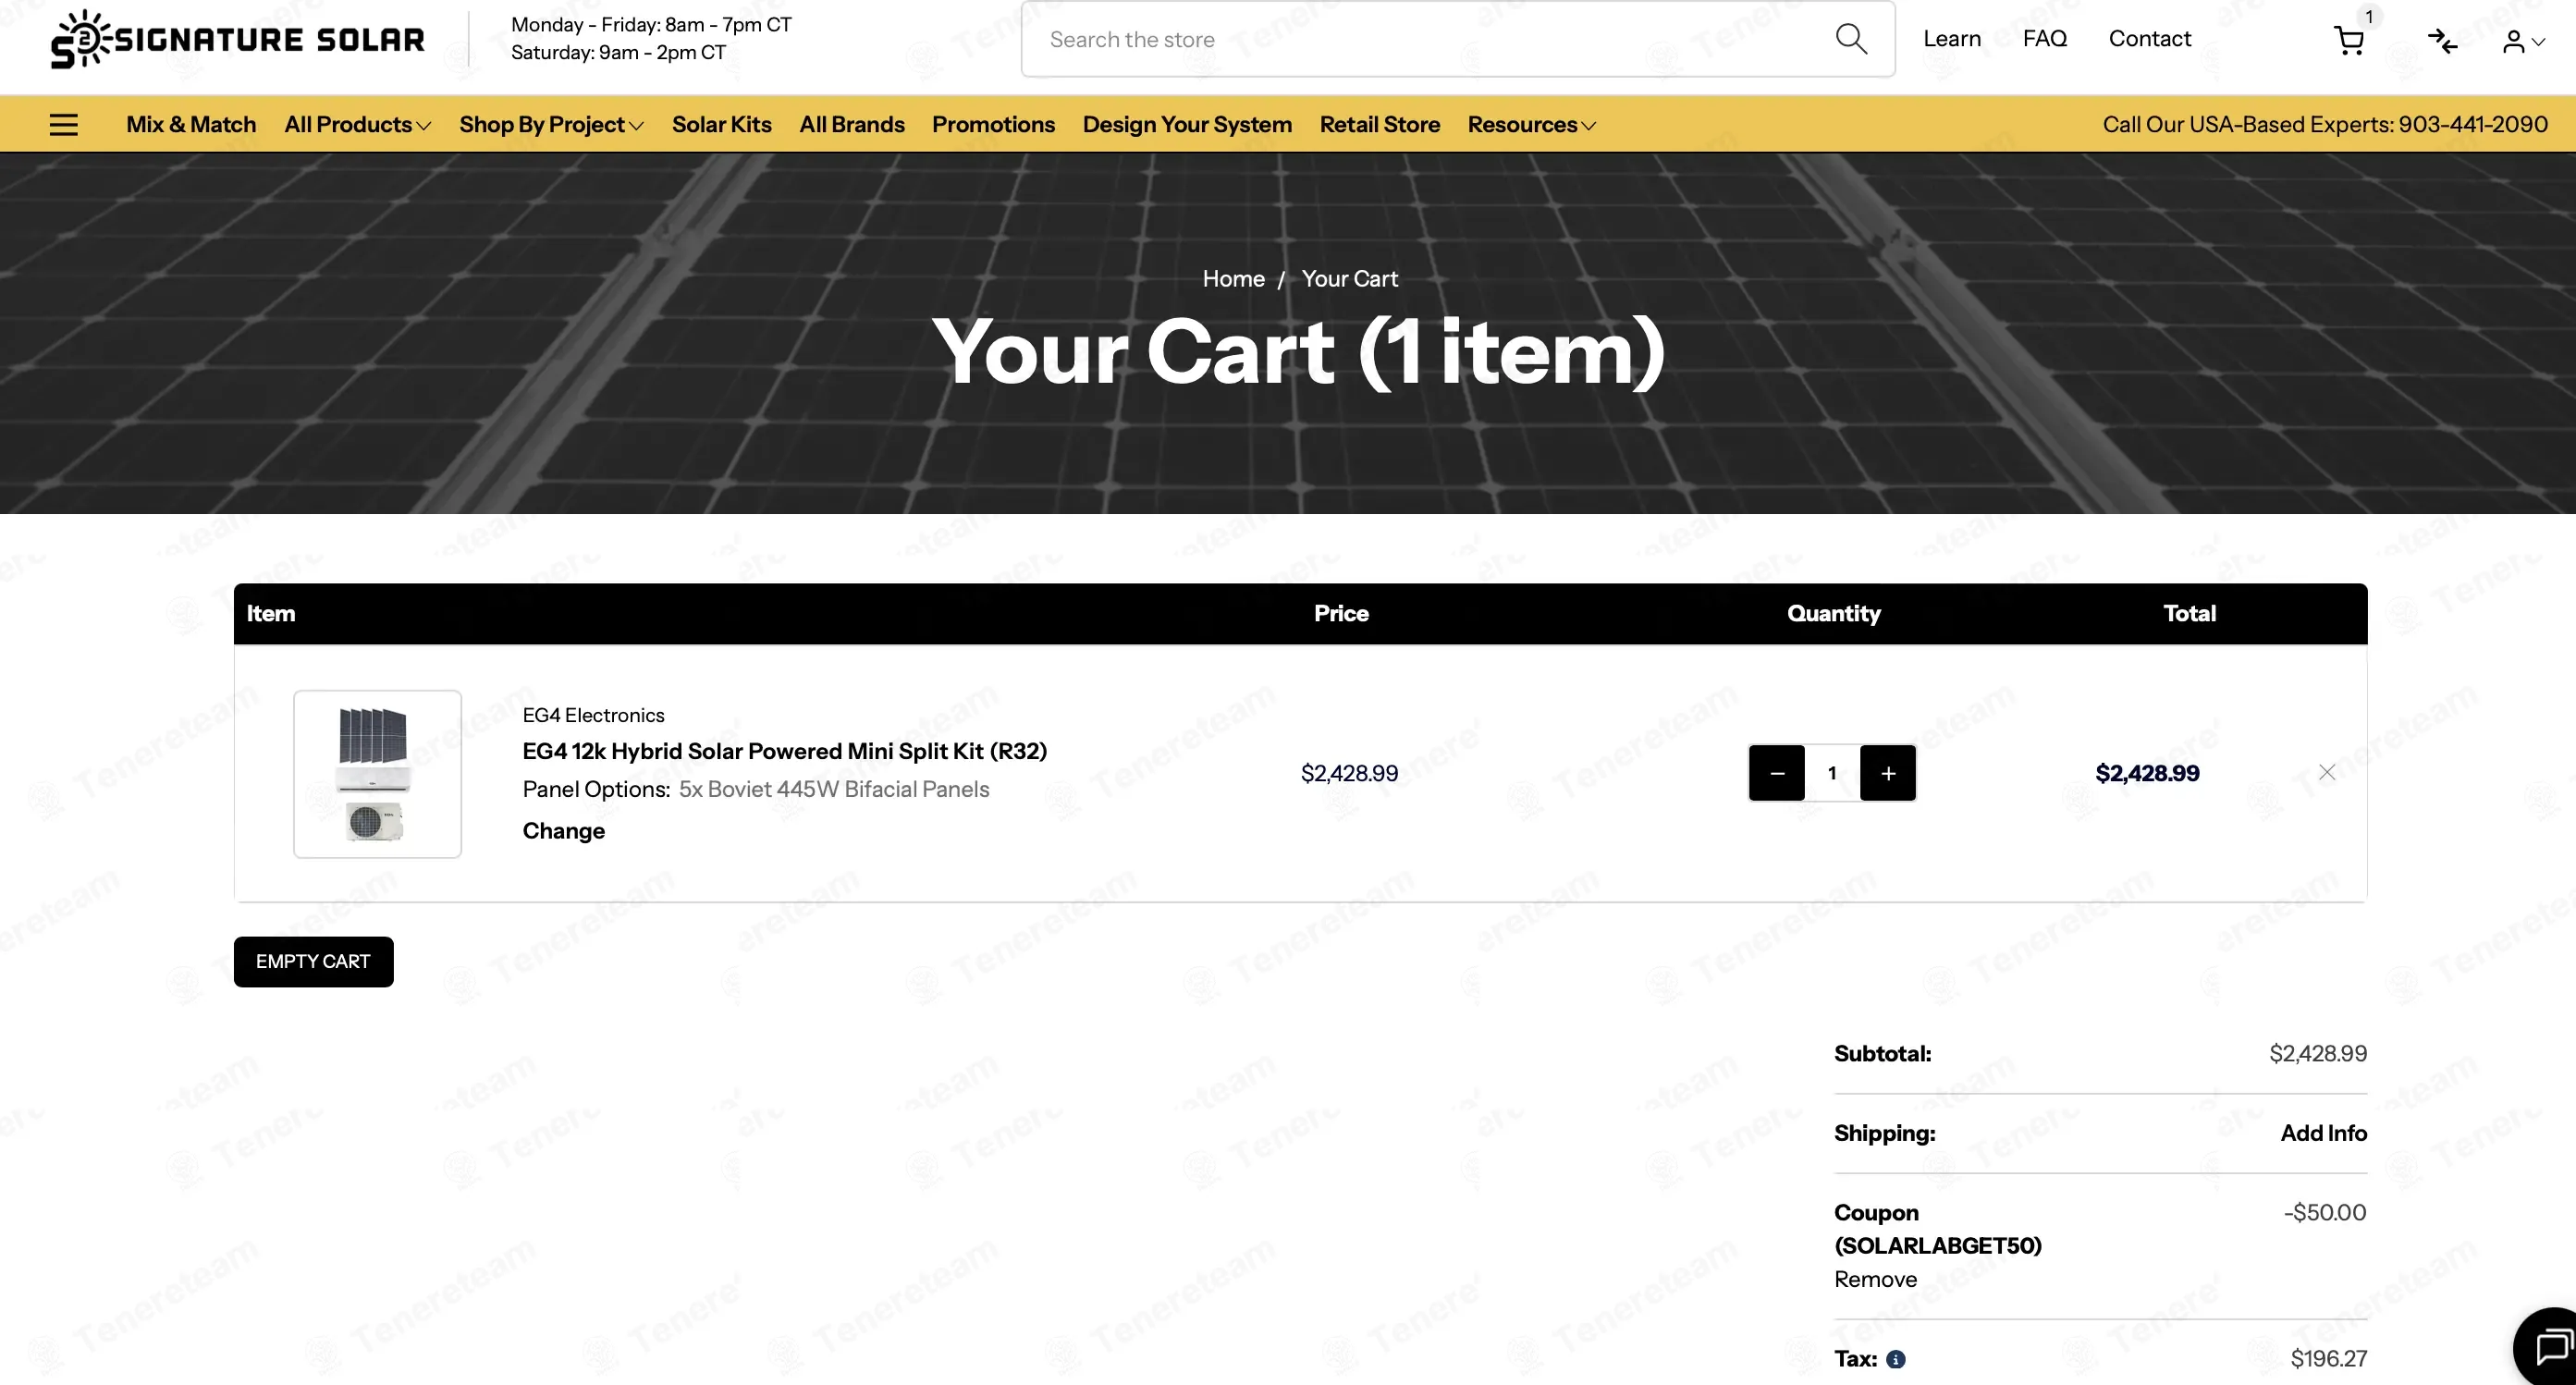This screenshot has height=1385, width=2576.
Task: Click the tax amount $196.27
Action: [2328, 1359]
